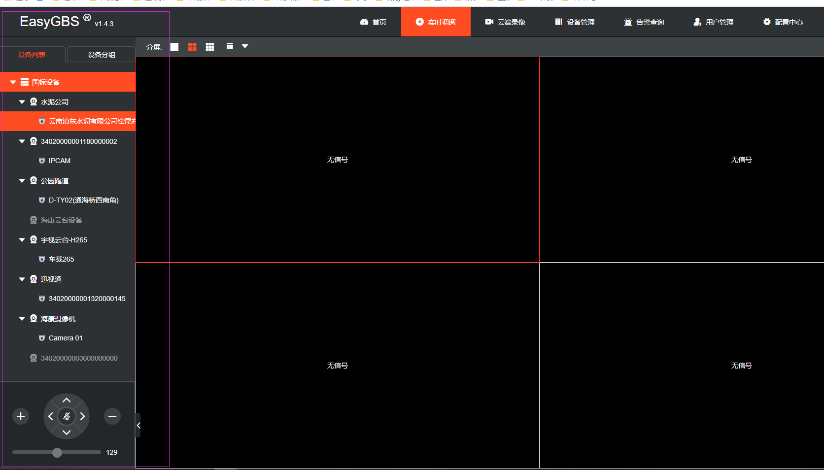The height and width of the screenshot is (470, 824).
Task: Click IPCAM channel shield icon
Action: [x=42, y=161]
